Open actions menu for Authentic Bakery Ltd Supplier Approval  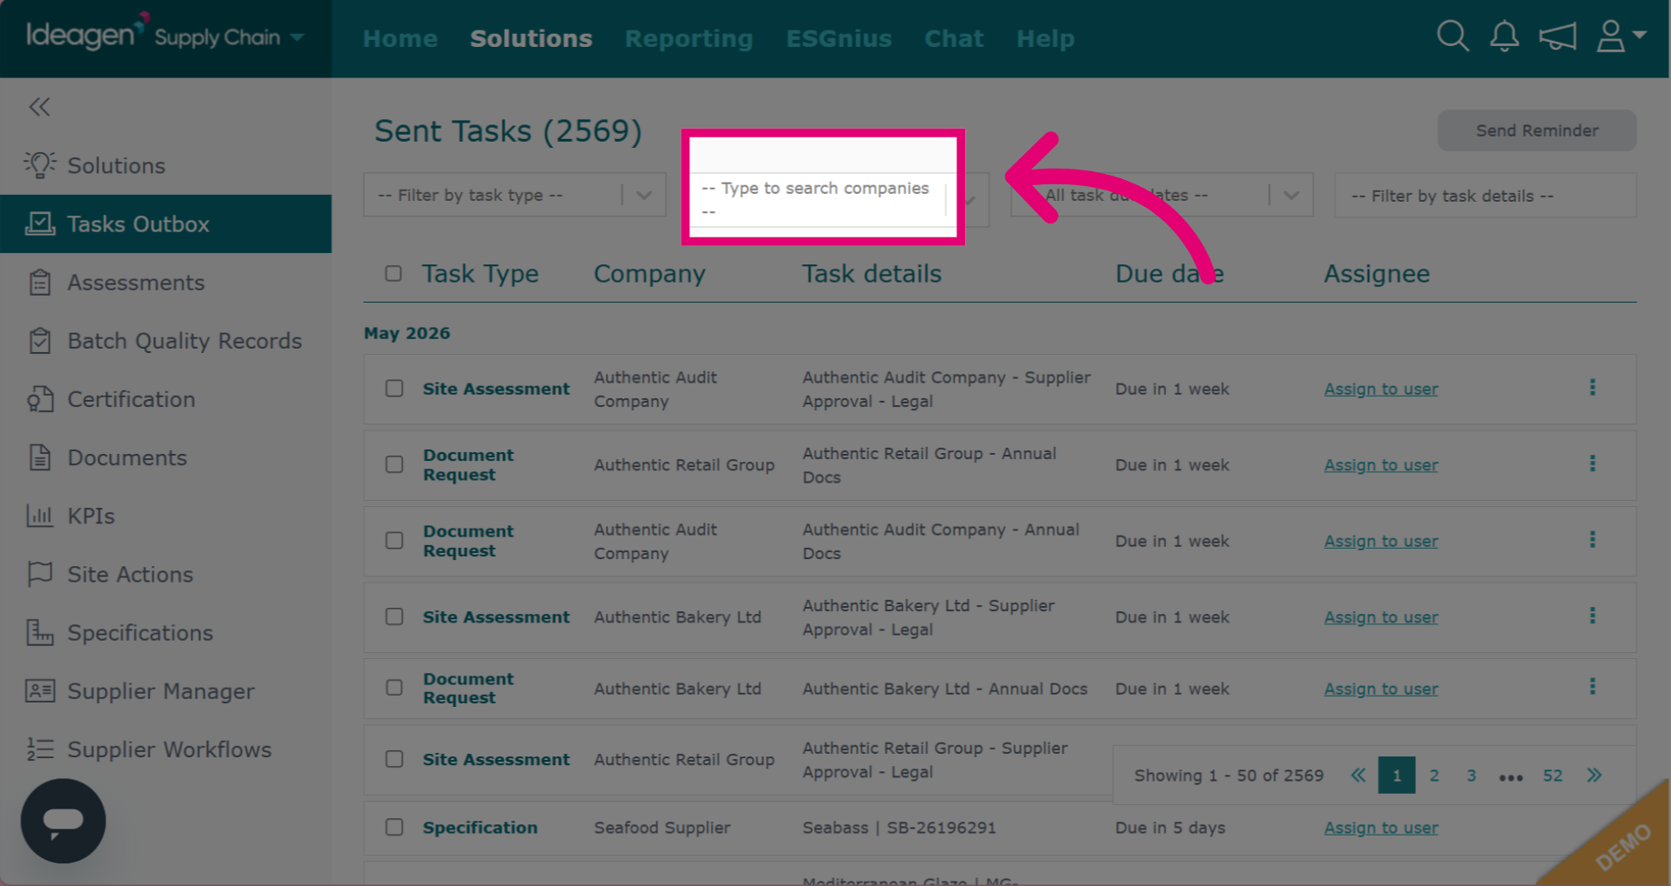[x=1593, y=616]
